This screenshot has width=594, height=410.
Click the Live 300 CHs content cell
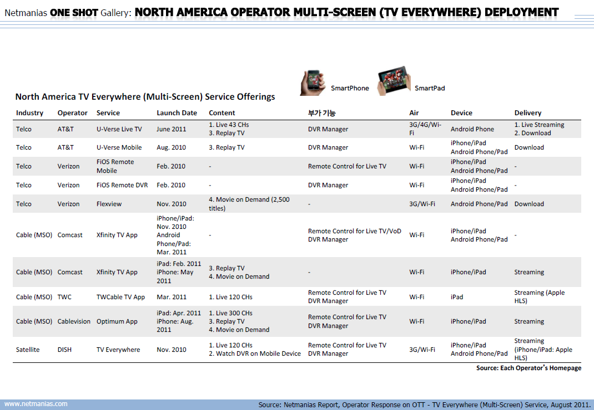[230, 313]
